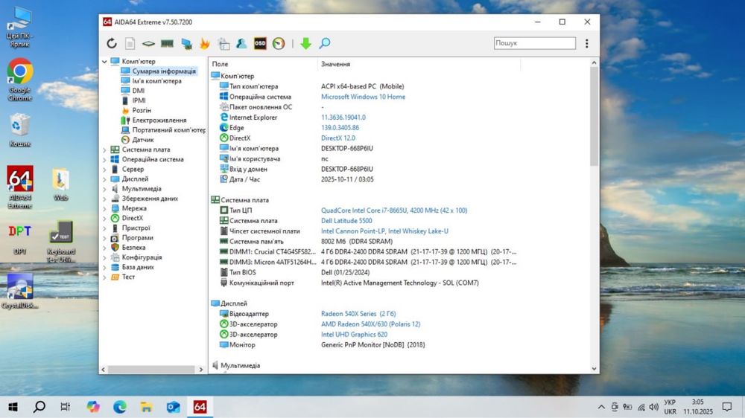Image resolution: width=745 pixels, height=418 pixels.
Task: Select Сумарна інформація in the tree
Action: coord(164,71)
